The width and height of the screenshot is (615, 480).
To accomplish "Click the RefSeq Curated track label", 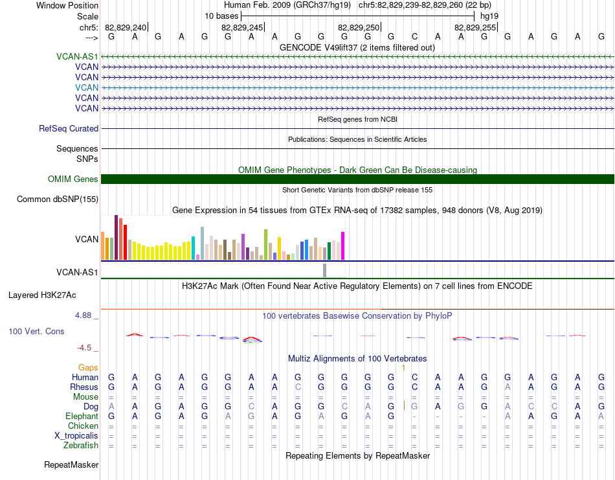I will pos(69,129).
